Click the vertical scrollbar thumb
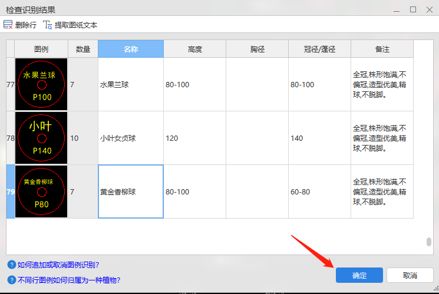The image size is (439, 294). [428, 242]
